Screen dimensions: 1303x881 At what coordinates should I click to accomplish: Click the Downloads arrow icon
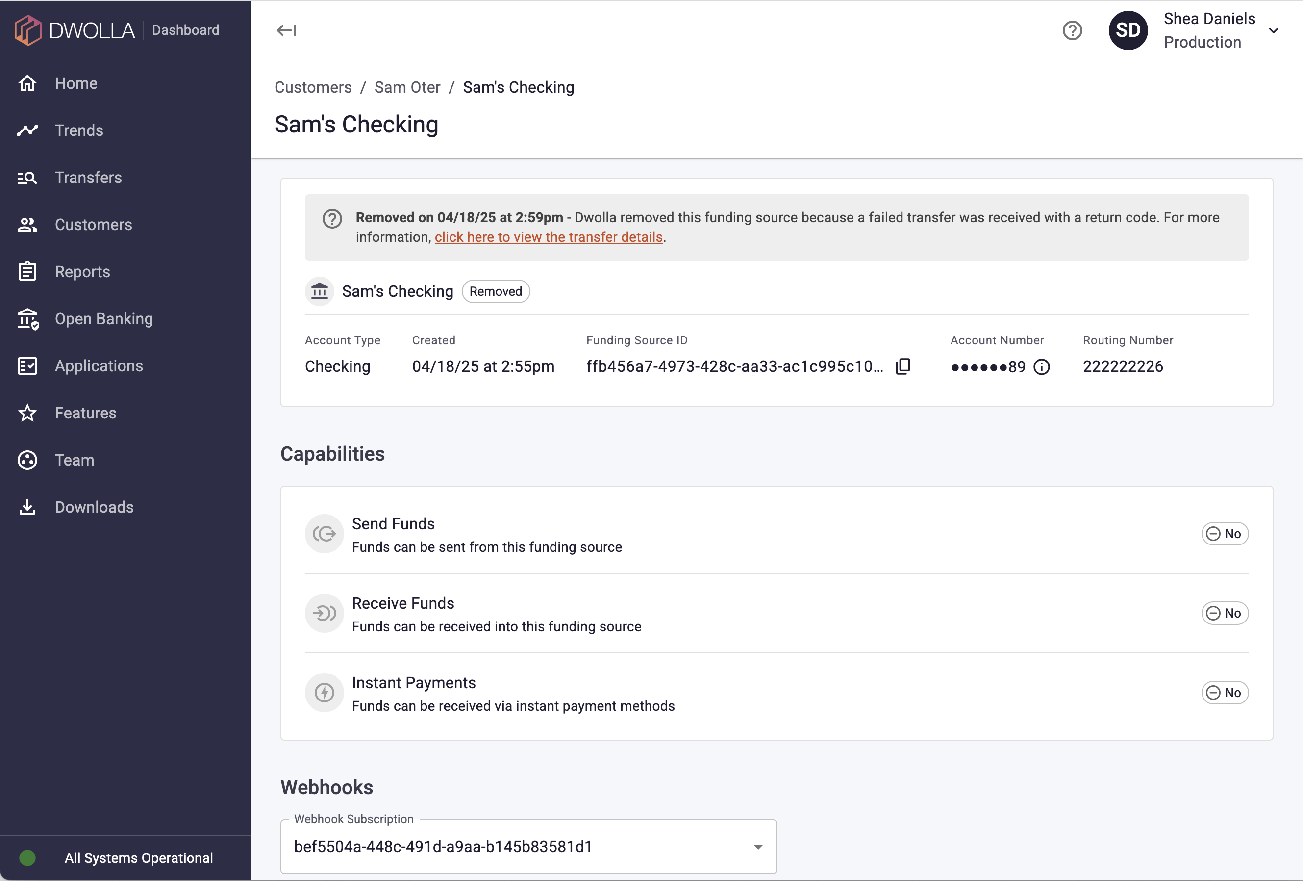[27, 507]
